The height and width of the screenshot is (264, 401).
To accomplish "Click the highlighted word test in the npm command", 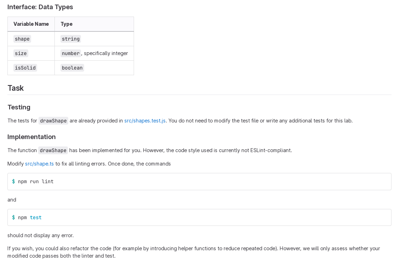I will [36, 217].
